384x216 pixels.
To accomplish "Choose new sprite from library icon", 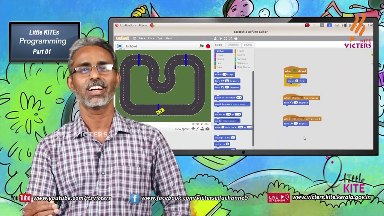I will pos(193,129).
